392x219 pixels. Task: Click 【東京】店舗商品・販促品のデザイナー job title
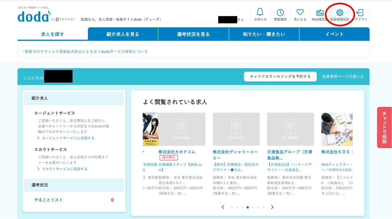coord(236,167)
